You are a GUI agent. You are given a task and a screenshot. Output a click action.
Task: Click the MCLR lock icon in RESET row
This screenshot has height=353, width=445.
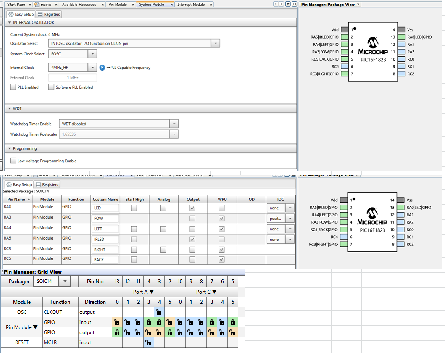(x=148, y=342)
